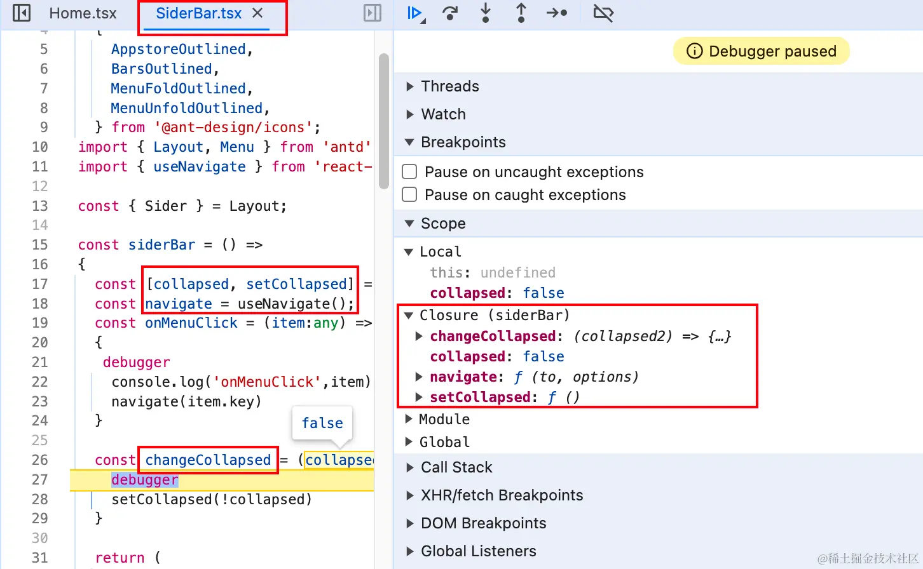Click useNavigate import on line 11
Image resolution: width=923 pixels, height=569 pixels.
point(200,166)
